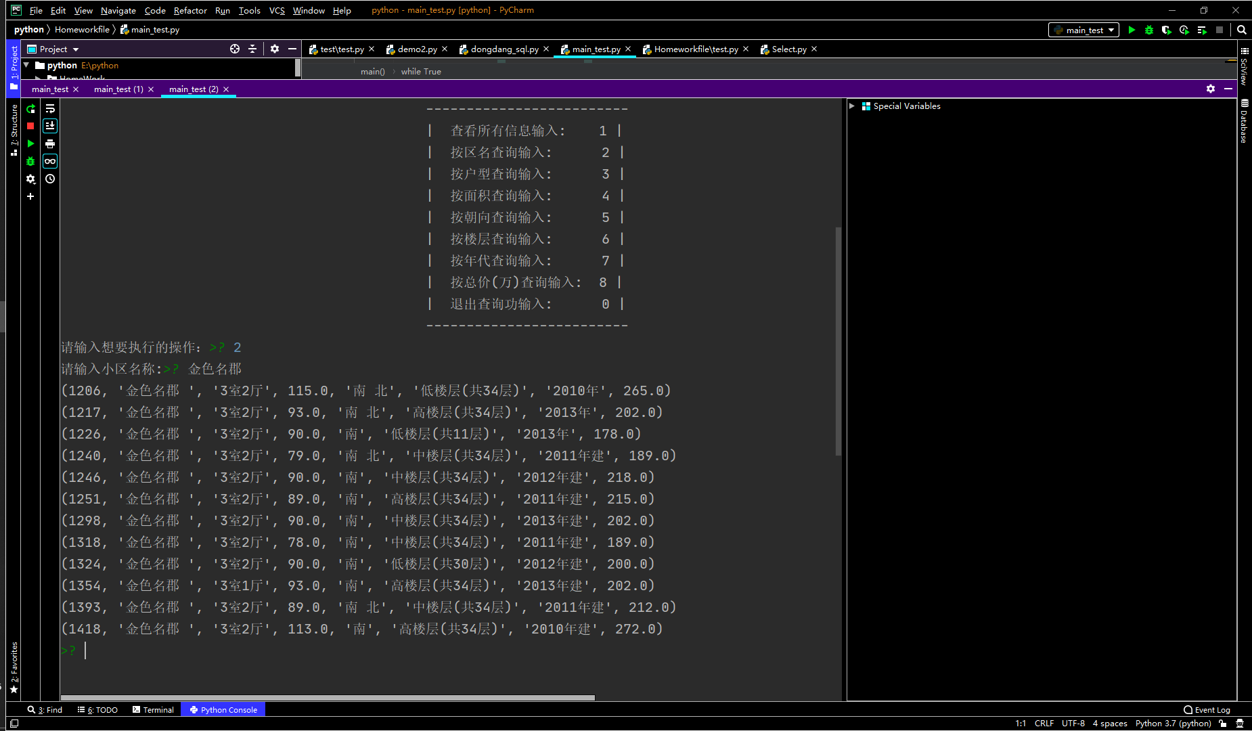The height and width of the screenshot is (731, 1252).
Task: Click the Profile run icon
Action: tap(1184, 30)
